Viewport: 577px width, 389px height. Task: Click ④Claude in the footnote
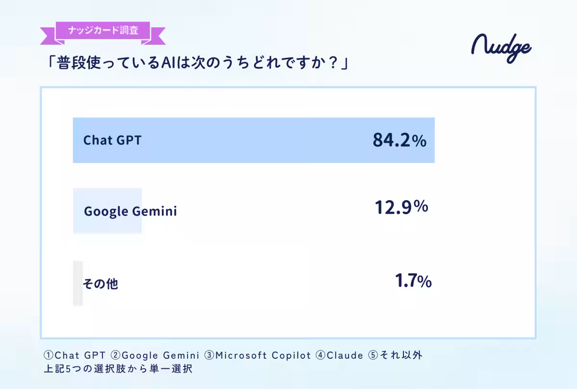tap(339, 356)
